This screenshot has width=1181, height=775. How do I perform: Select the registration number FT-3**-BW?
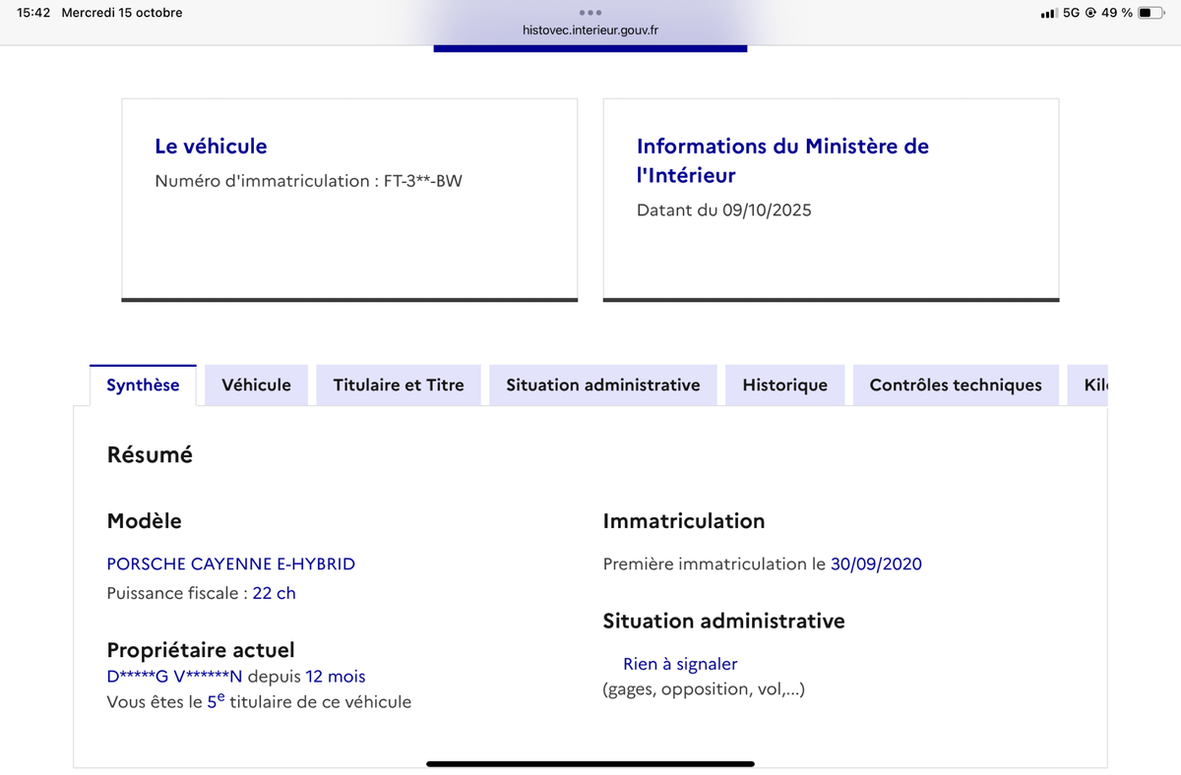coord(422,181)
